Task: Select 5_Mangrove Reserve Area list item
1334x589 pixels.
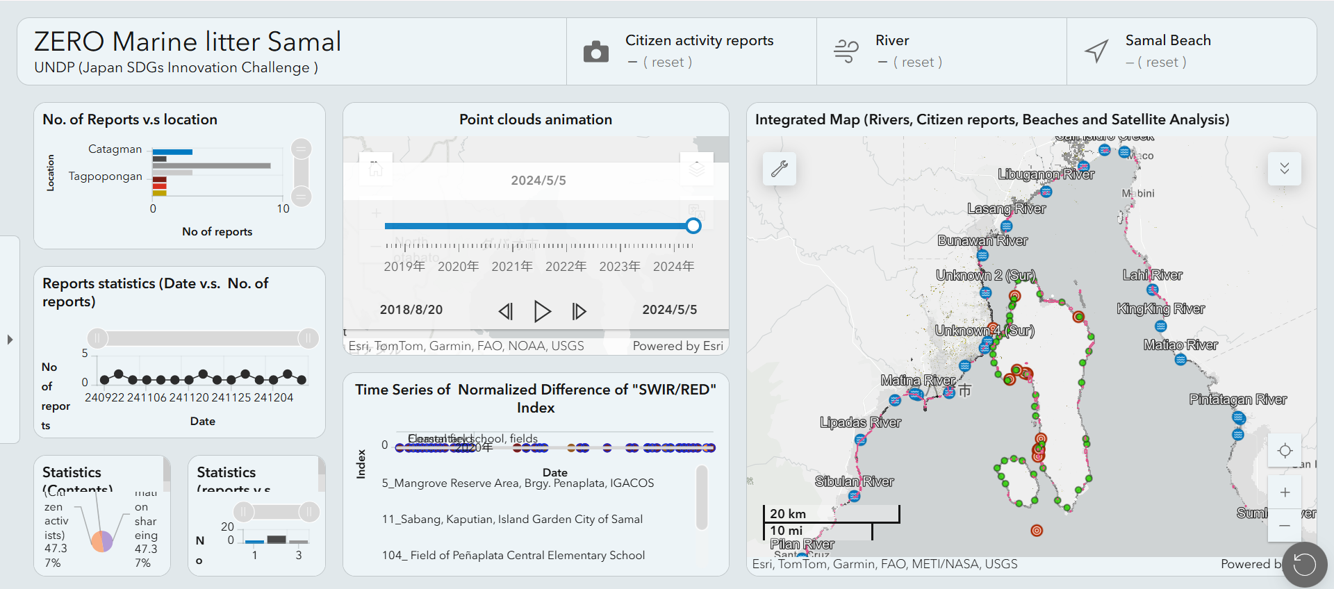Action: pyautogui.click(x=518, y=483)
